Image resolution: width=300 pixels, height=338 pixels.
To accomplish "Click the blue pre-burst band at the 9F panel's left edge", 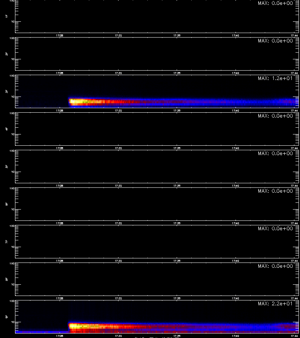I will (x=42, y=332).
